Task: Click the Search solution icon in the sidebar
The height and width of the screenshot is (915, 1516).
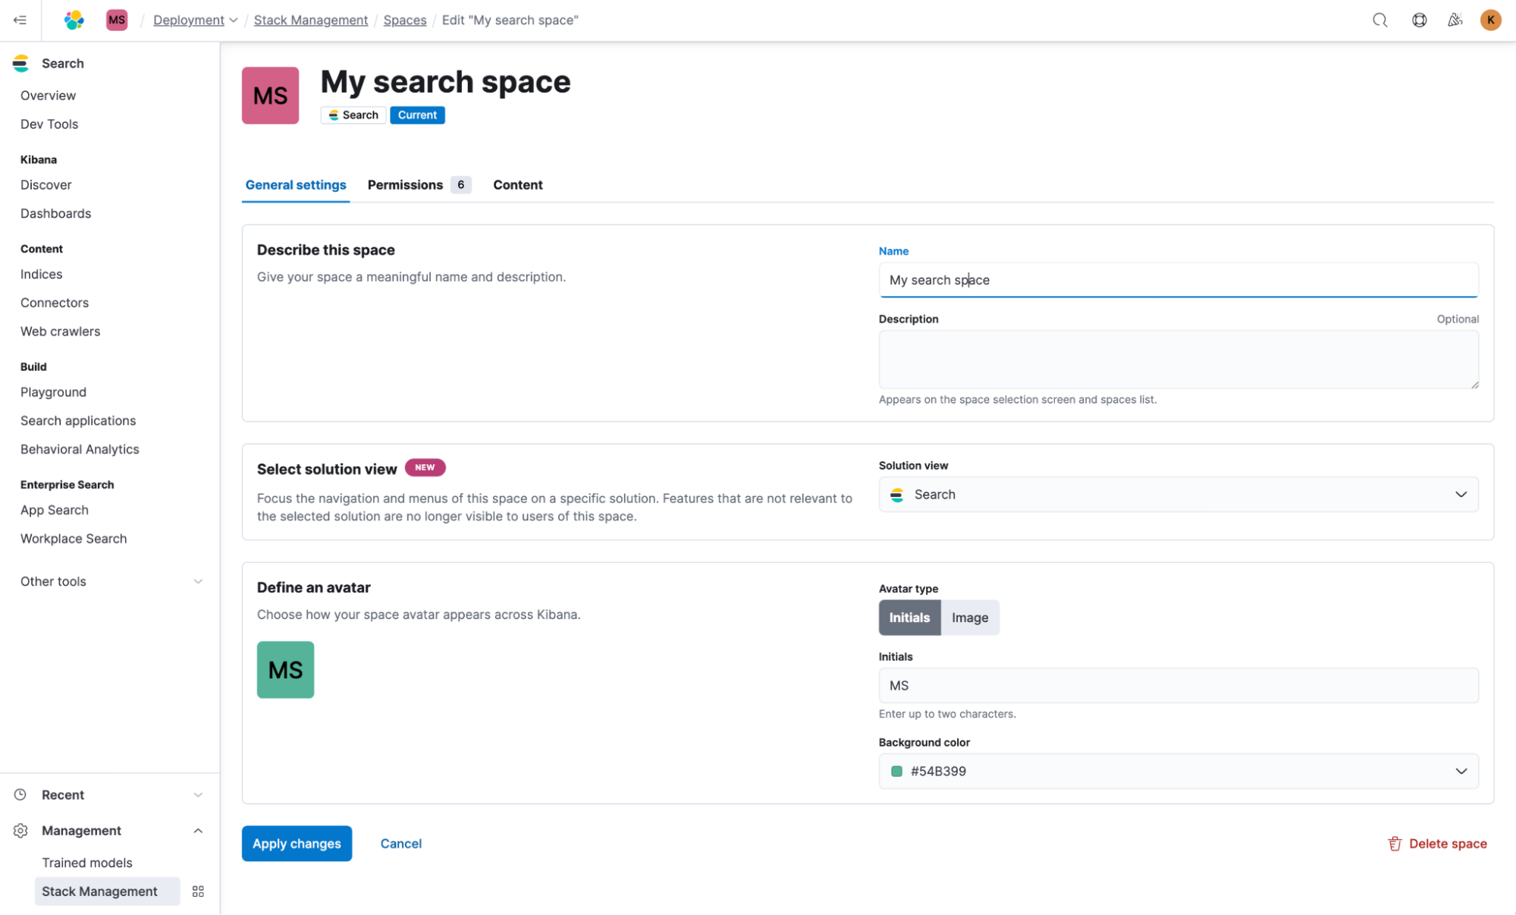Action: [21, 64]
